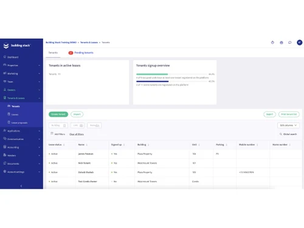Click the Global search magnifier icon
304x228 pixels.
[281, 134]
